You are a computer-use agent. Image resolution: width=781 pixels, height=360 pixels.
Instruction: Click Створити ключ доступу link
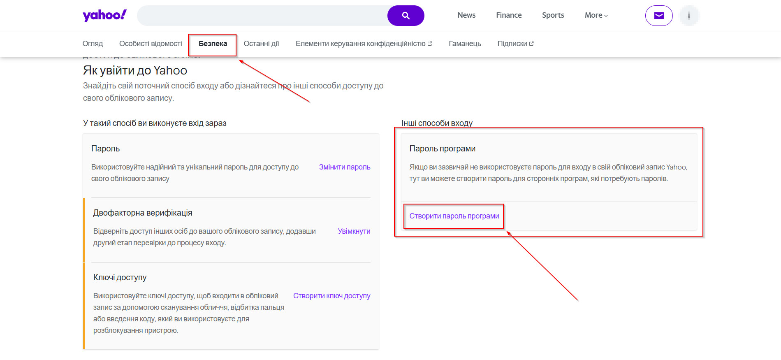pos(331,296)
